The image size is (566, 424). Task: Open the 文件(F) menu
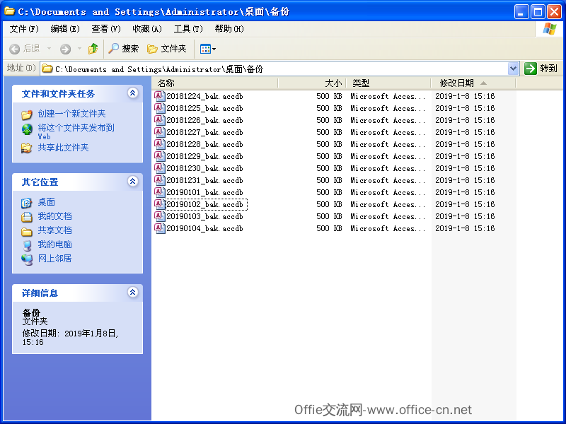pos(24,29)
